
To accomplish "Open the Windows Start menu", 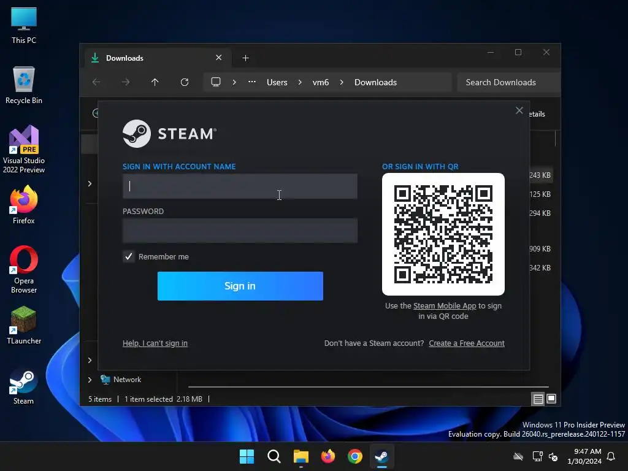I will pyautogui.click(x=247, y=456).
